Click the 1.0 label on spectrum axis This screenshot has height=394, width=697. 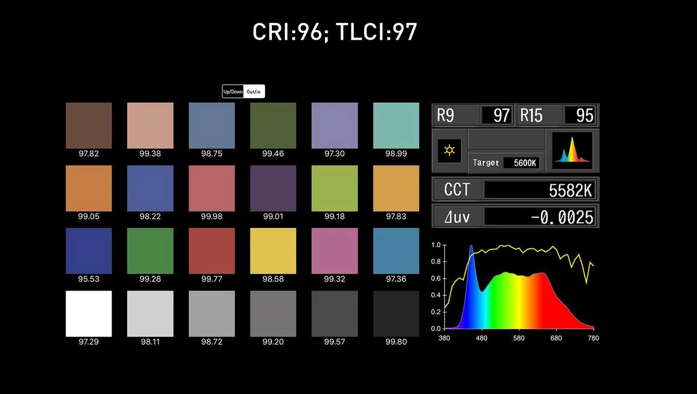click(x=436, y=245)
